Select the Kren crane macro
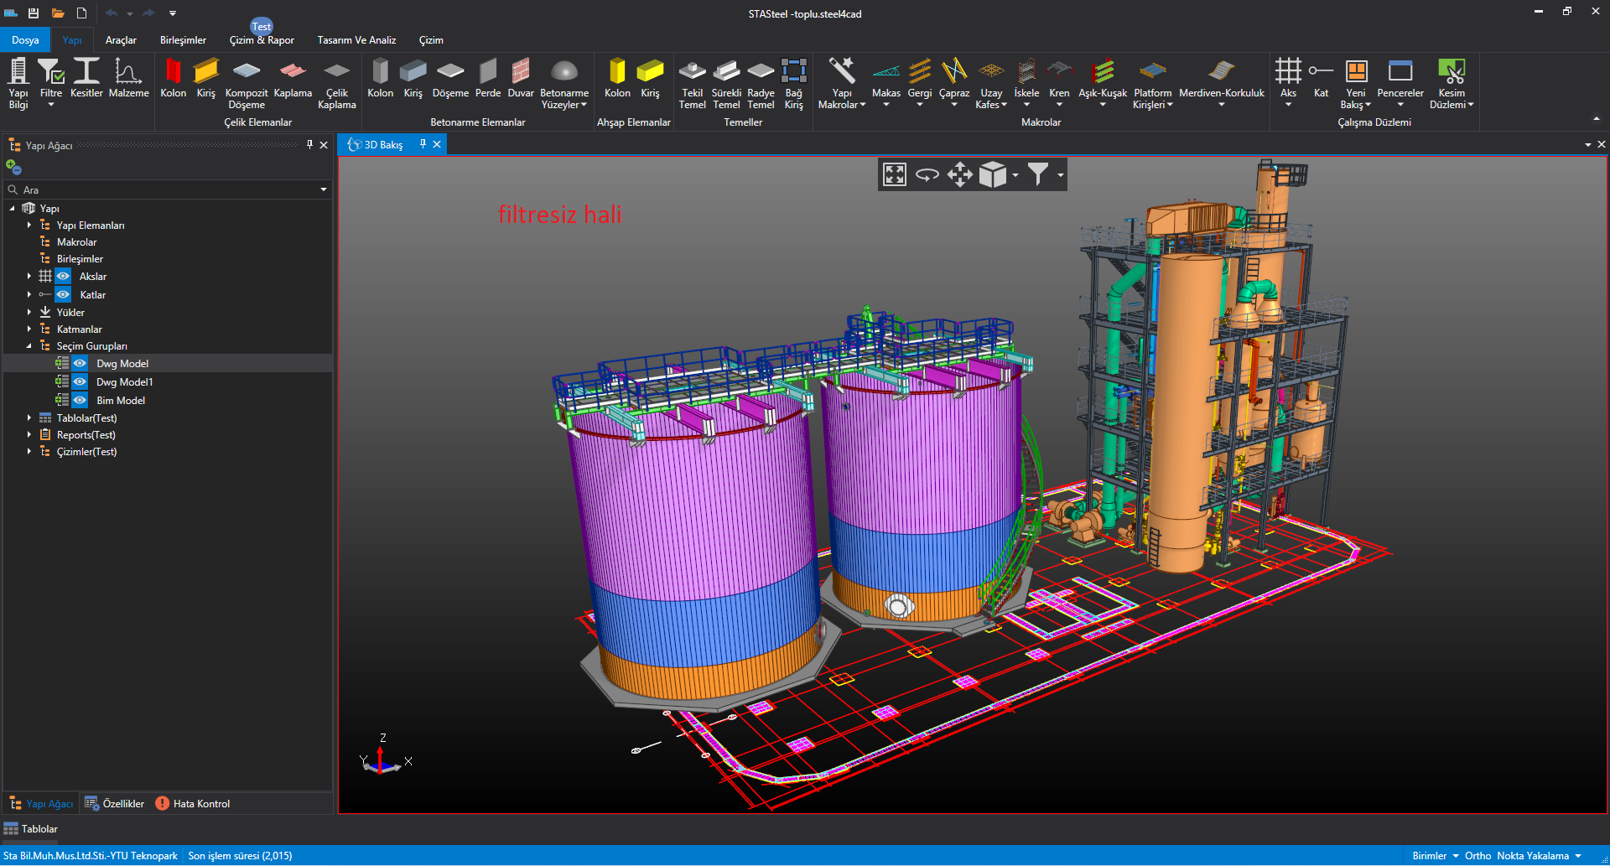Screen dimensions: 1610x866 (x=1059, y=79)
